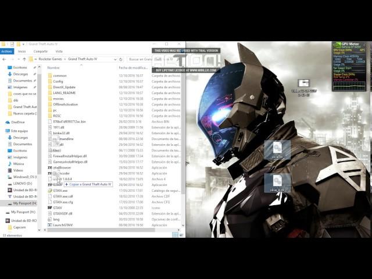Select the RGSC folder
Image resolution: width=372 pixels, height=279 pixels.
tap(57, 116)
